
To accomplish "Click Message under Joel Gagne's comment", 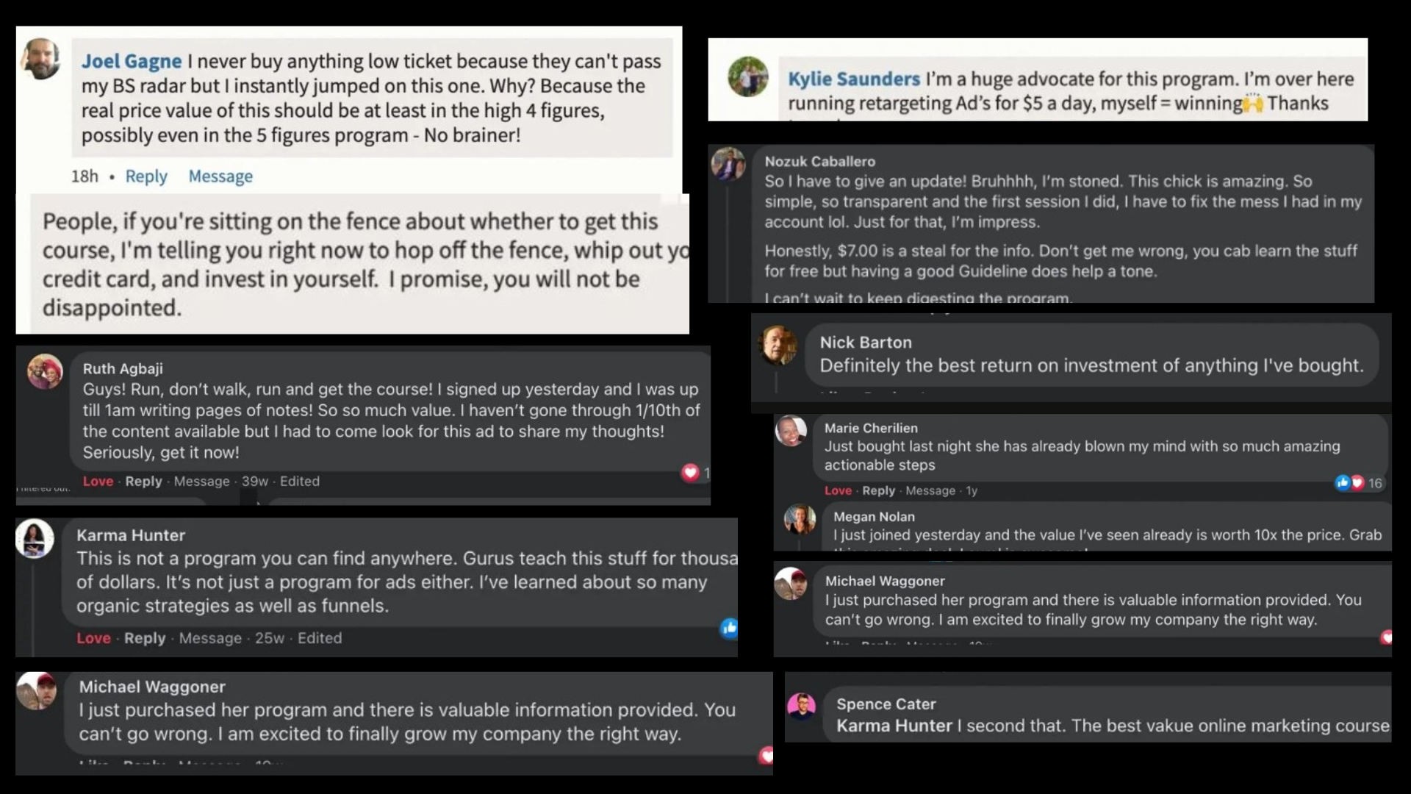I will (220, 176).
